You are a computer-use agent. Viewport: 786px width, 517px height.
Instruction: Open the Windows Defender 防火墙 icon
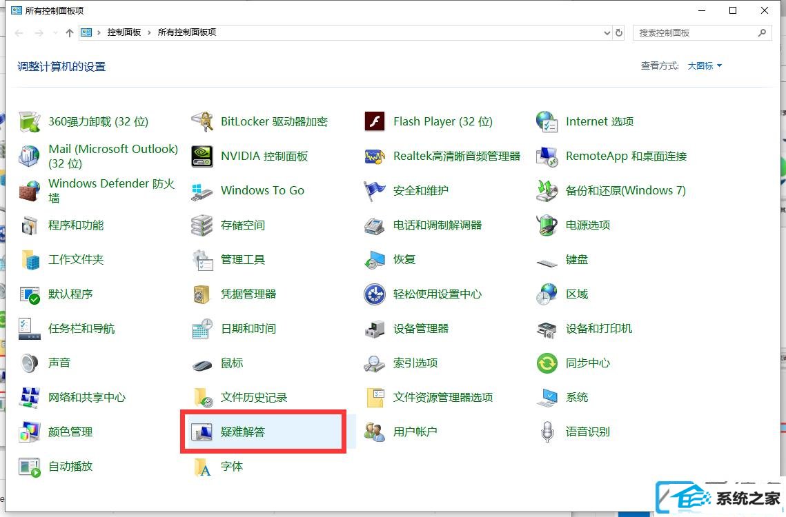coord(30,190)
